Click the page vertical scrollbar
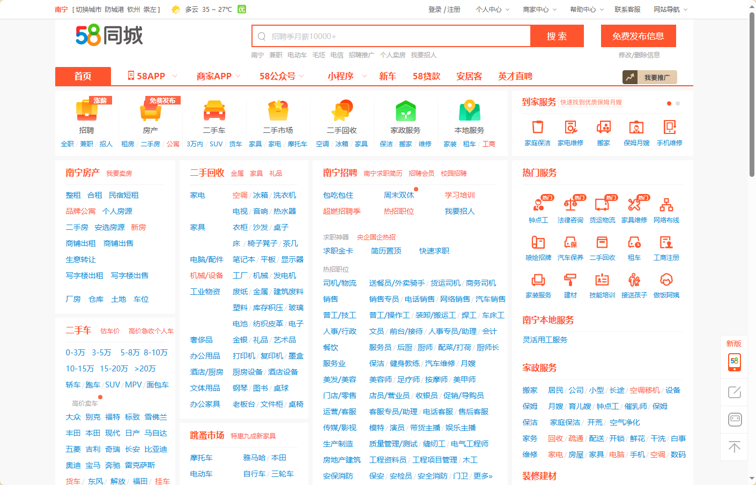Screen dimensions: 756x485 pyautogui.click(x=752, y=96)
